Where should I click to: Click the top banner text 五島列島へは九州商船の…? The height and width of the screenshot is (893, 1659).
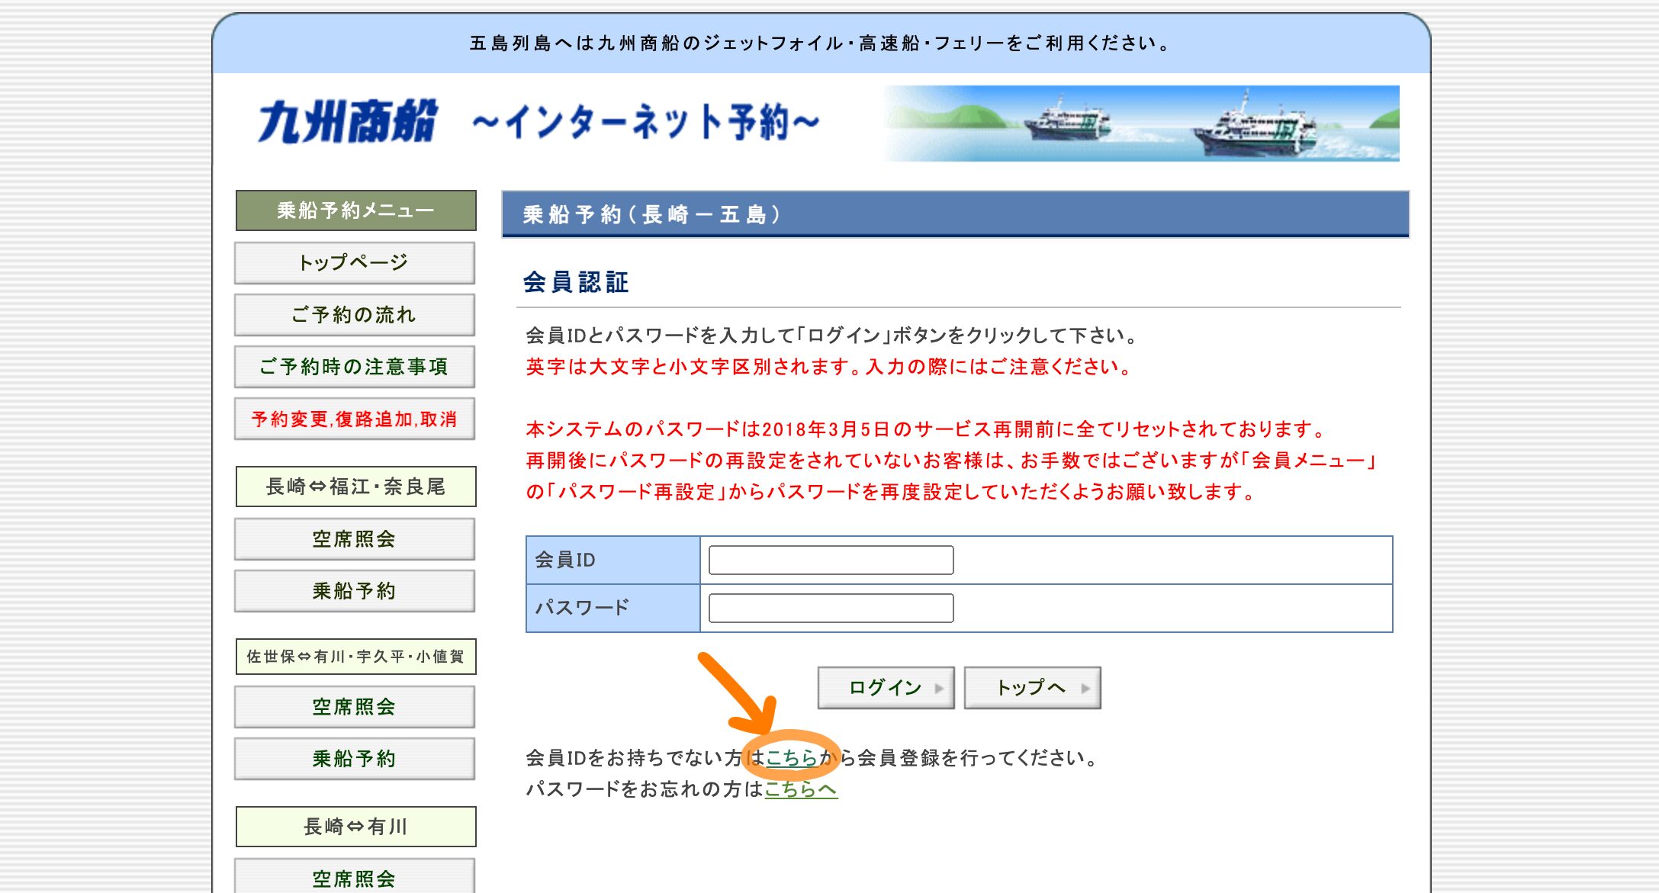coord(821,43)
